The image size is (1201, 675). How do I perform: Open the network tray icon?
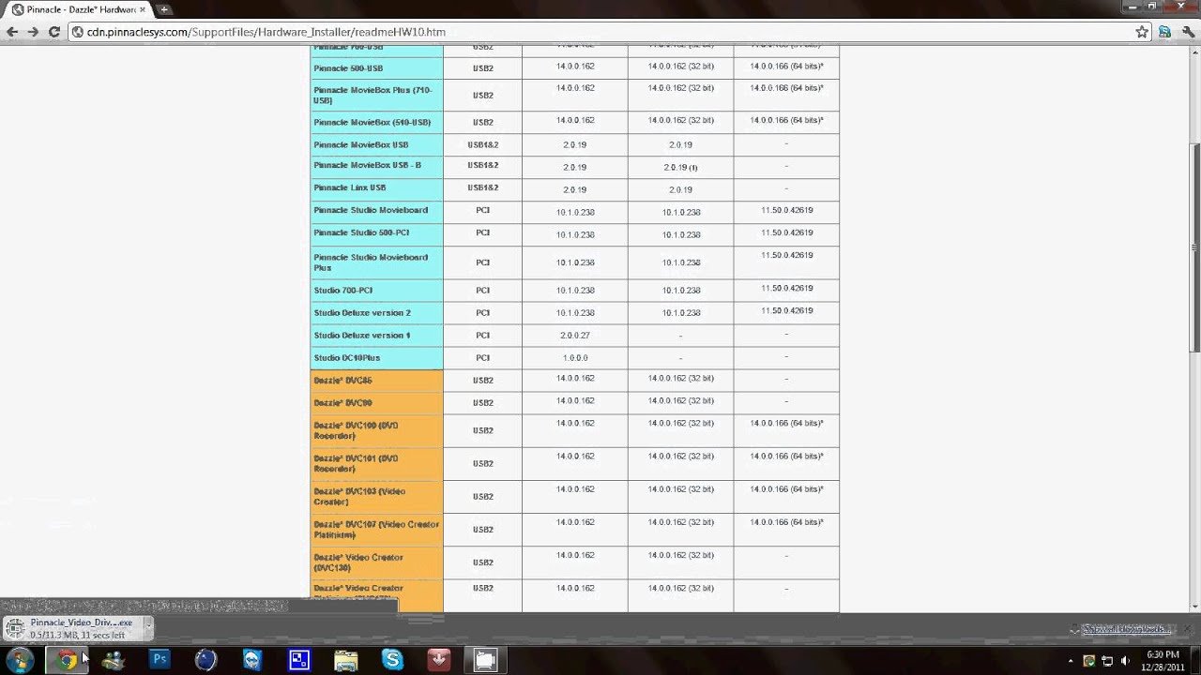point(1107,661)
